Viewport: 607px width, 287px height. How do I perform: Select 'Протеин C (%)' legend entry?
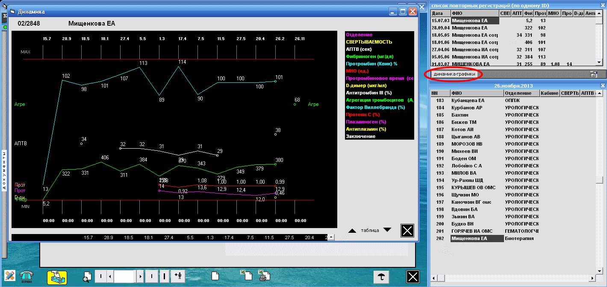pos(363,114)
